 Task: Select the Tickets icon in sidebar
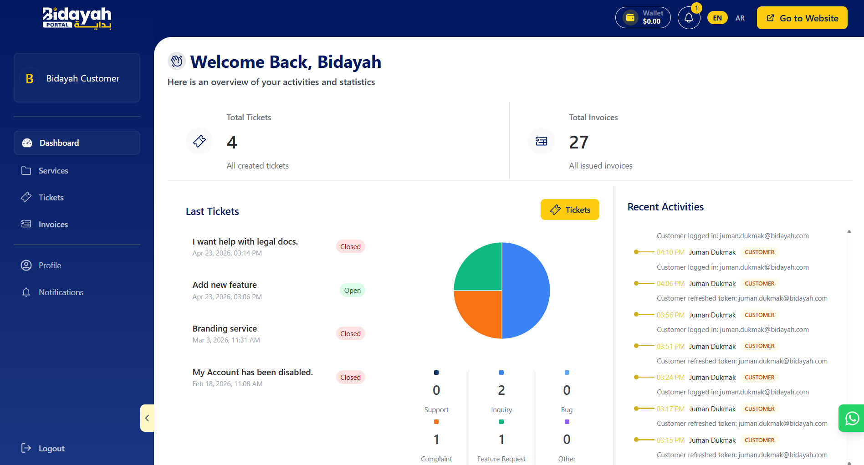[x=27, y=197]
